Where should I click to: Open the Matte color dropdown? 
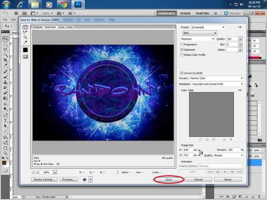pyautogui.click(x=240, y=50)
